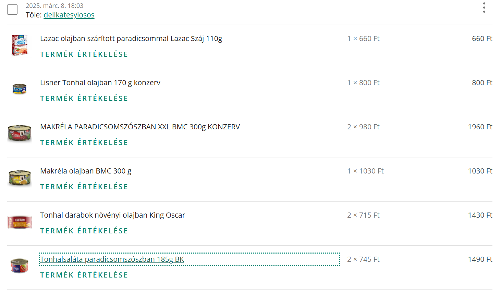The width and height of the screenshot is (501, 296).
Task: Tick the order selection checkbox
Action: [12, 10]
